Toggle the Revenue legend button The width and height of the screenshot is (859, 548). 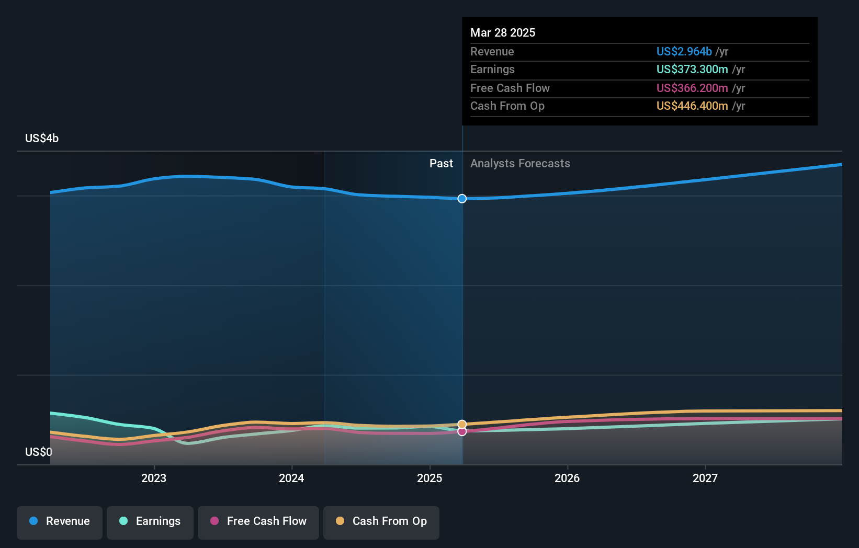pos(60,522)
